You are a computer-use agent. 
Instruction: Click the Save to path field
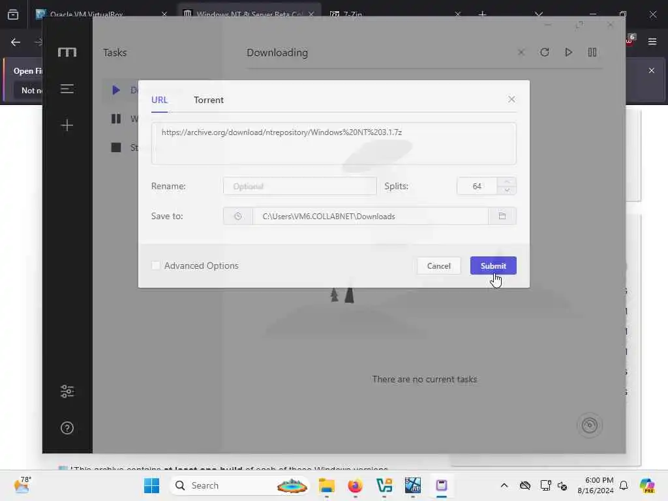(x=371, y=216)
